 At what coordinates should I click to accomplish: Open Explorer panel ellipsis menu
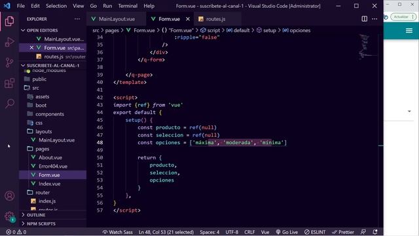pyautogui.click(x=77, y=19)
